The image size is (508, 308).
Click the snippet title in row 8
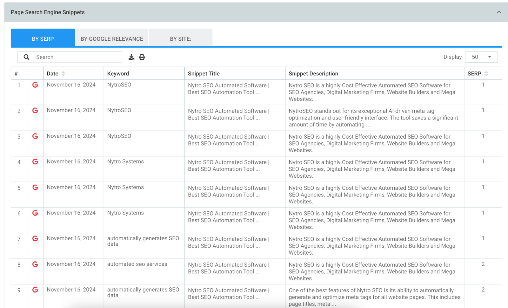click(x=229, y=268)
